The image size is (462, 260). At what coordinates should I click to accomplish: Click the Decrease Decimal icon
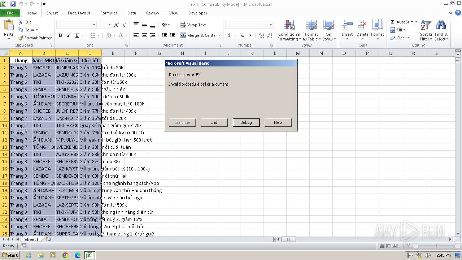(270, 35)
